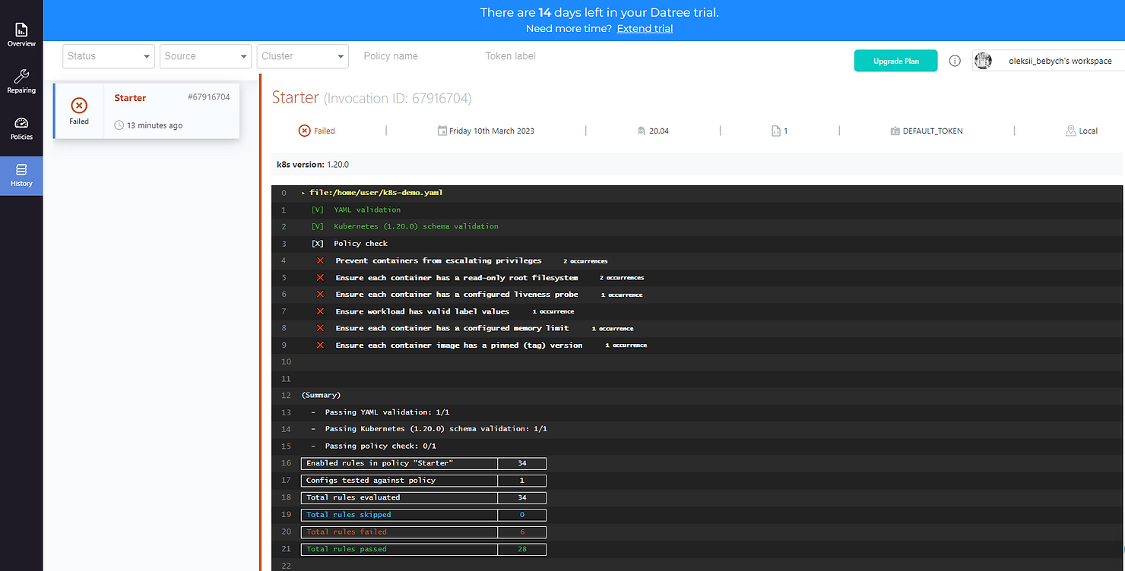Open the Source filter dropdown

(206, 56)
